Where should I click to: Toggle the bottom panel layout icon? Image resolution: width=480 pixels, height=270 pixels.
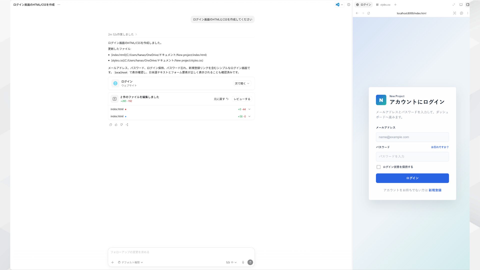(461, 5)
